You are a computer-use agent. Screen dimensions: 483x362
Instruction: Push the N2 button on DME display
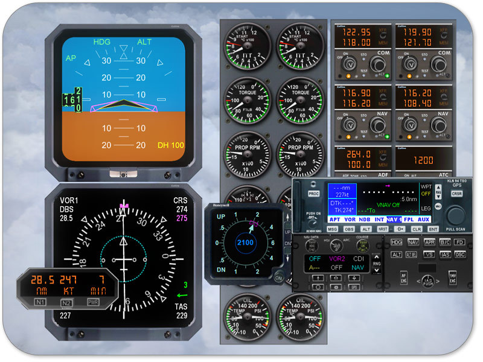tap(66, 303)
